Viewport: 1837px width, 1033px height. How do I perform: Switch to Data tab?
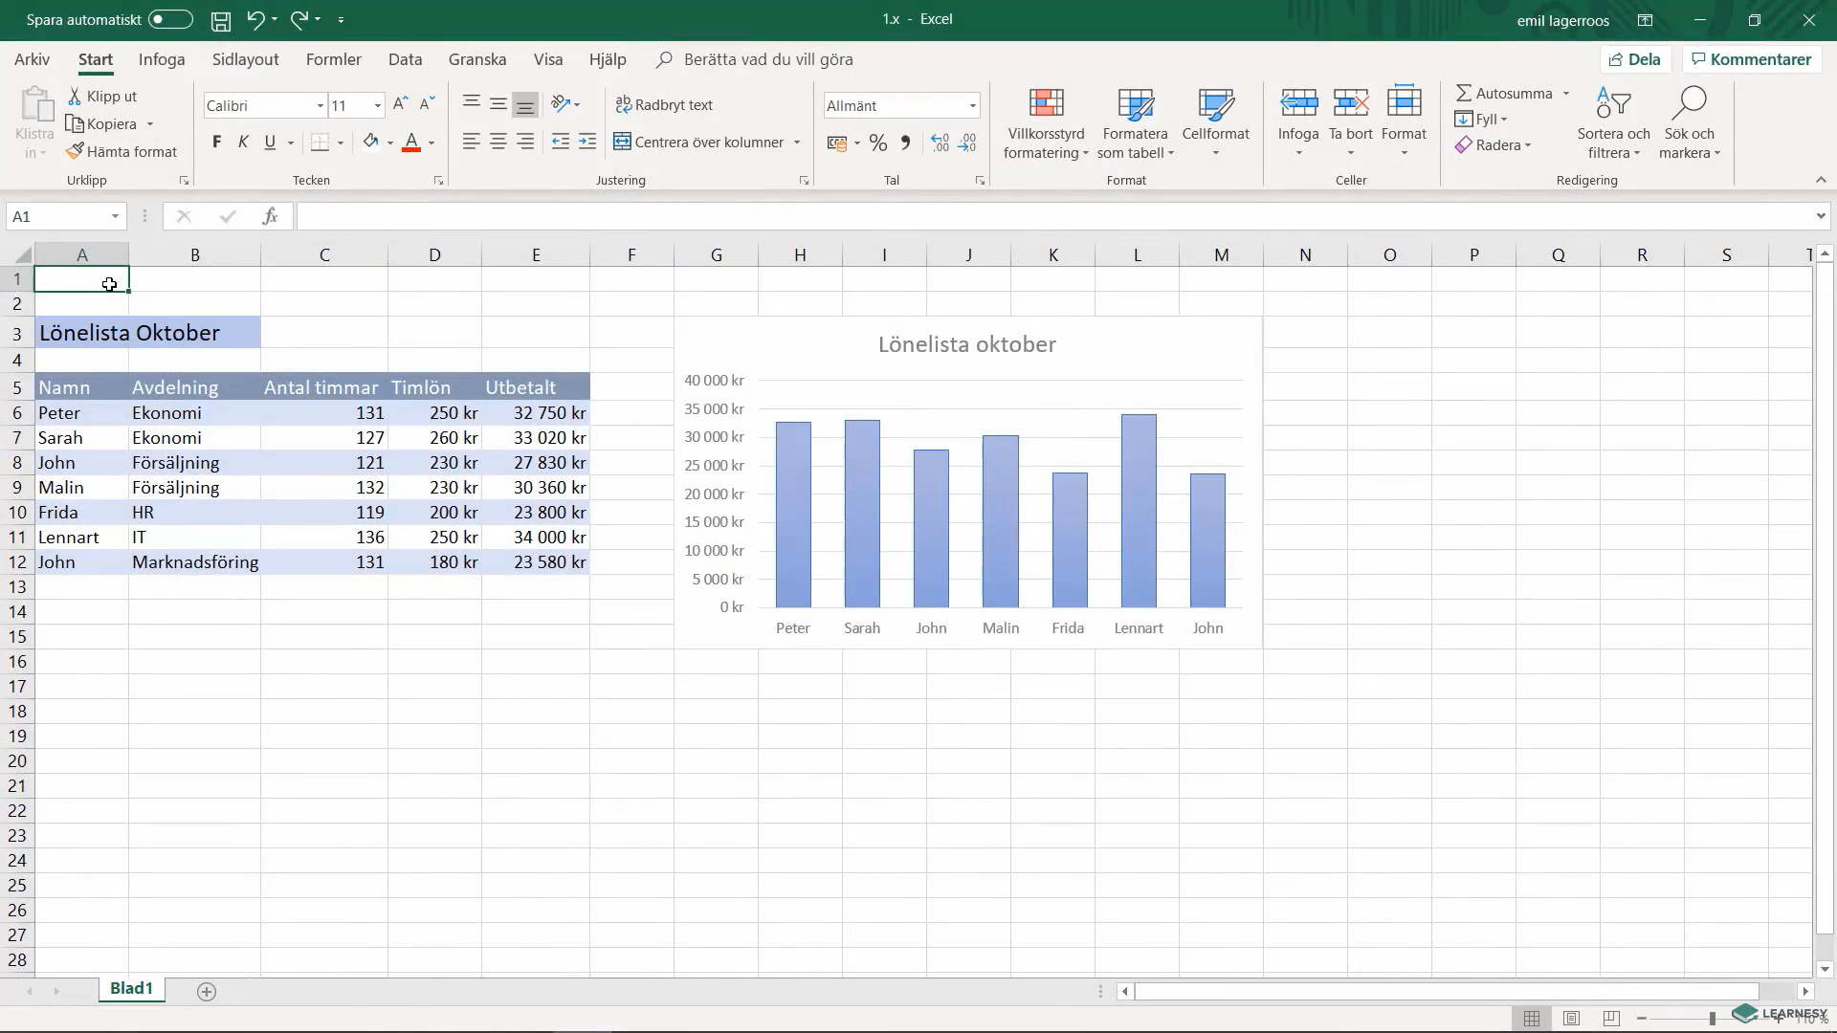(405, 59)
